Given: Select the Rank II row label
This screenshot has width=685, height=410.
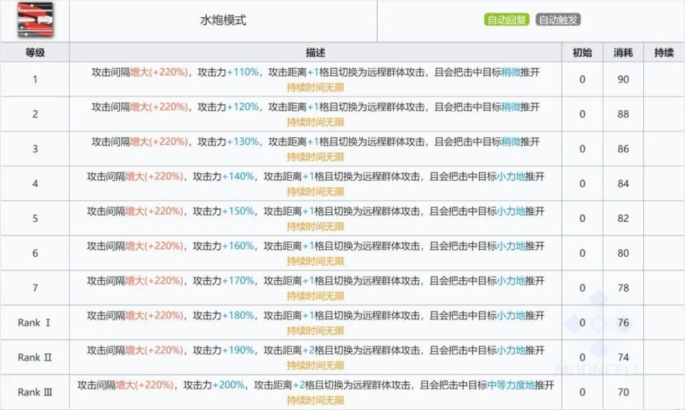Looking at the screenshot, I should [34, 357].
